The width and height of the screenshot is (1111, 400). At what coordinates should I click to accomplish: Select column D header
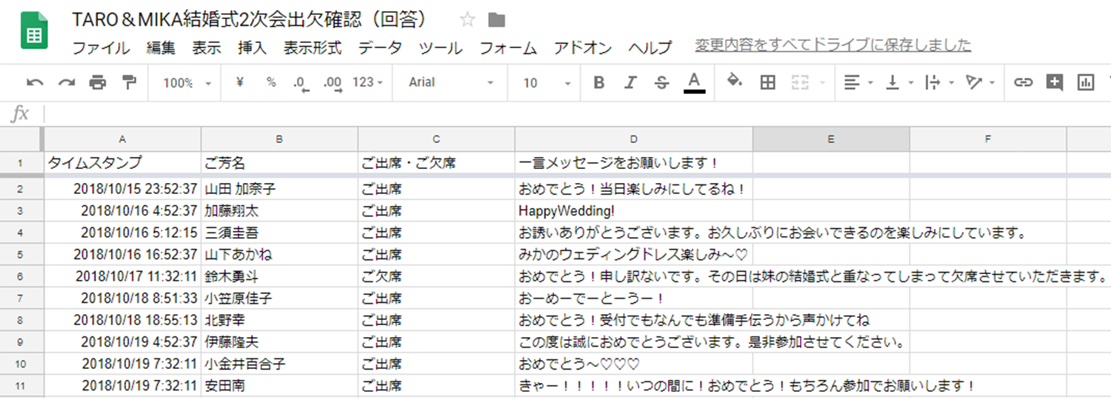[x=634, y=139]
